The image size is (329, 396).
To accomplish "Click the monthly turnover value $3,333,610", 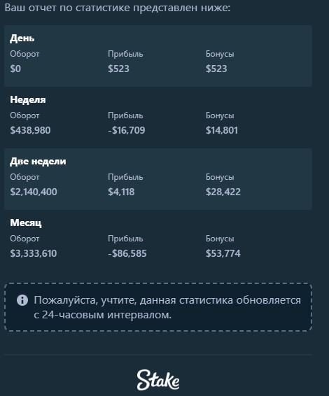I will point(34,253).
